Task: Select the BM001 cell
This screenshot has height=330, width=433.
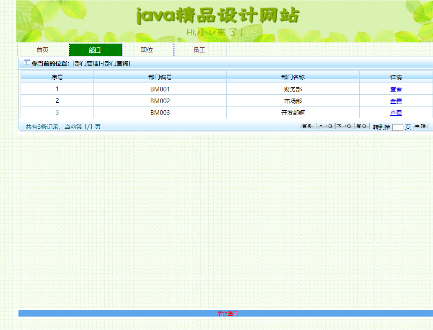Action: click(x=160, y=89)
